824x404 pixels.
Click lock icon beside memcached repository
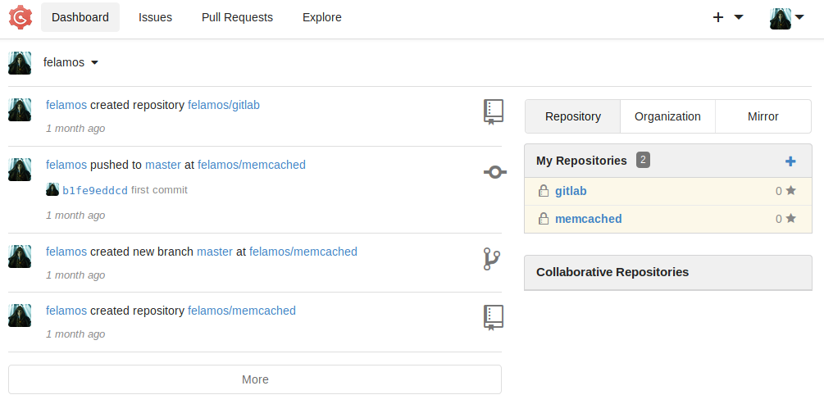543,219
